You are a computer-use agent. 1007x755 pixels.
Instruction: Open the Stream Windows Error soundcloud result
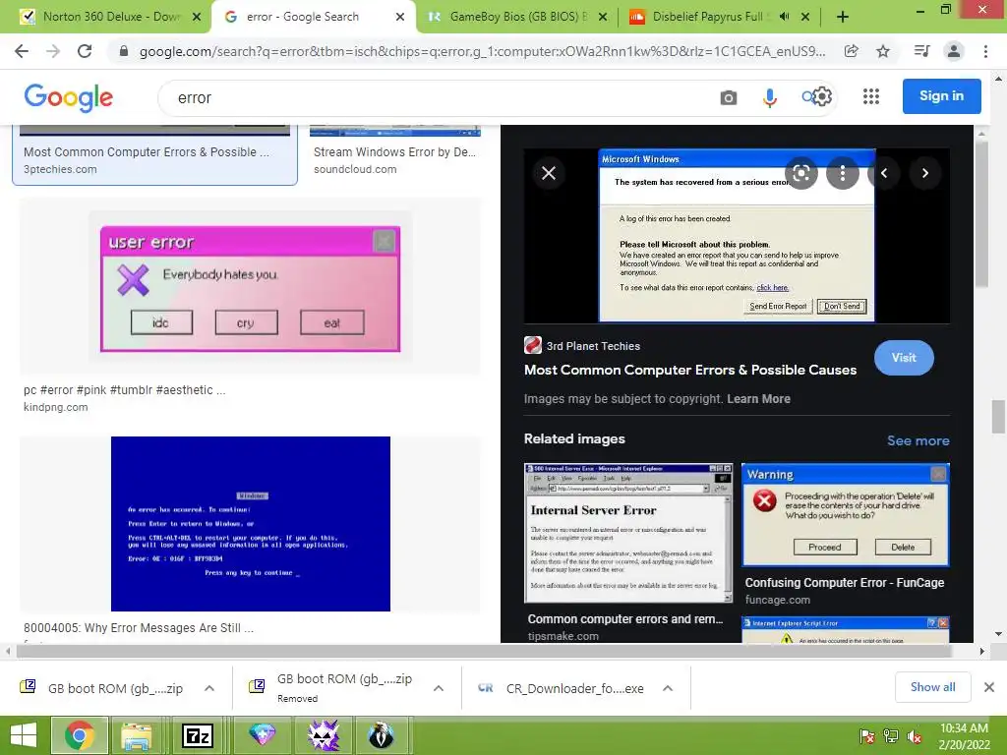pyautogui.click(x=394, y=152)
